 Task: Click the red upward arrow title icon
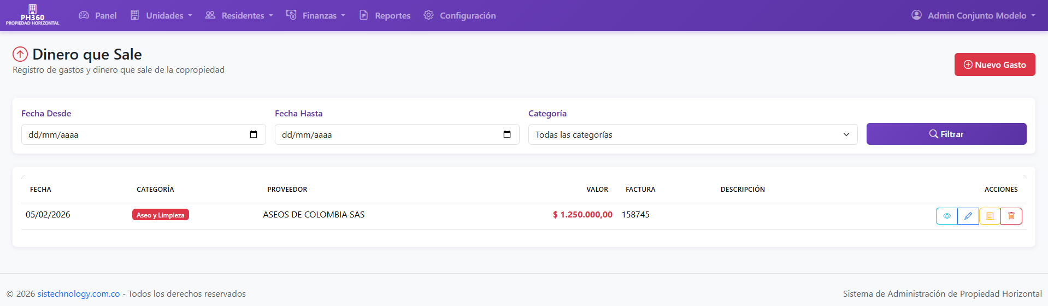[20, 54]
